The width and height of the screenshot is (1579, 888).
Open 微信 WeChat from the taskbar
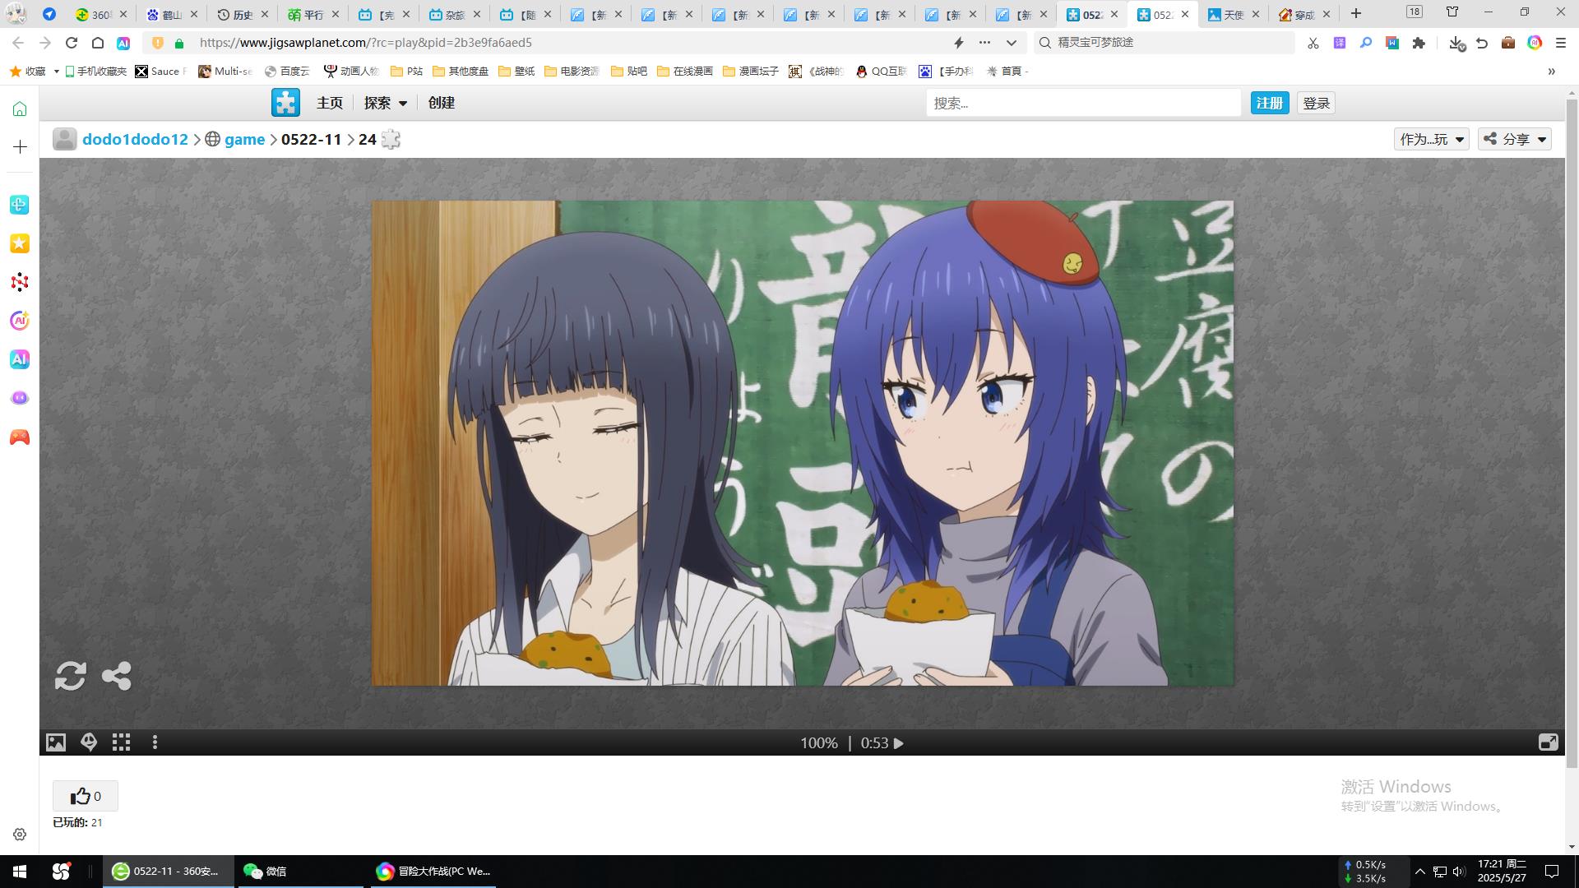click(x=300, y=872)
